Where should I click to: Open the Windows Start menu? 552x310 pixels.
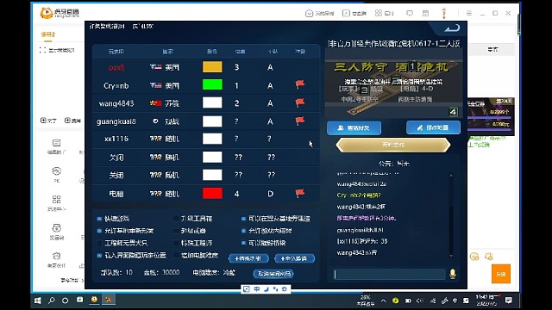38,301
